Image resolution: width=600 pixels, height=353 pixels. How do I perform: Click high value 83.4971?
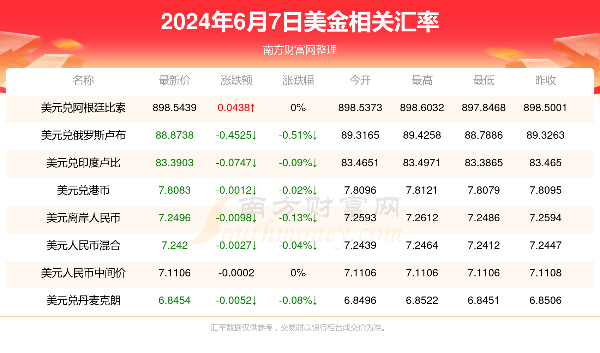(422, 163)
